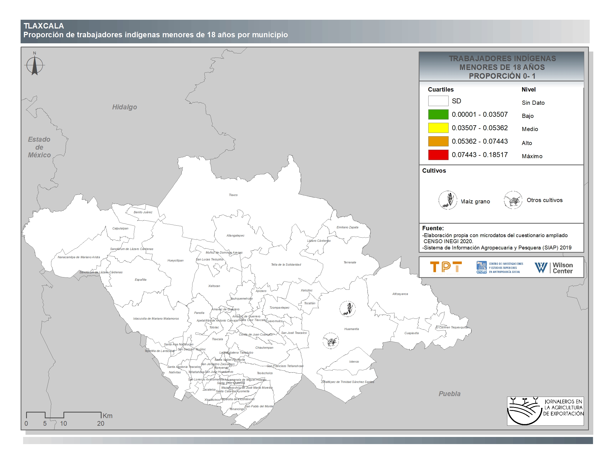Click the Atltzayanca municipality label
Viewport: 604px width, 466px height.
400,294
